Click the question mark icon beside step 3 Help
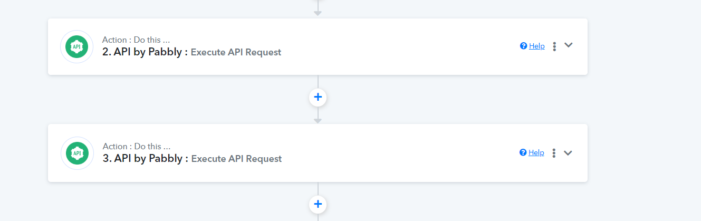The image size is (701, 221). [523, 152]
